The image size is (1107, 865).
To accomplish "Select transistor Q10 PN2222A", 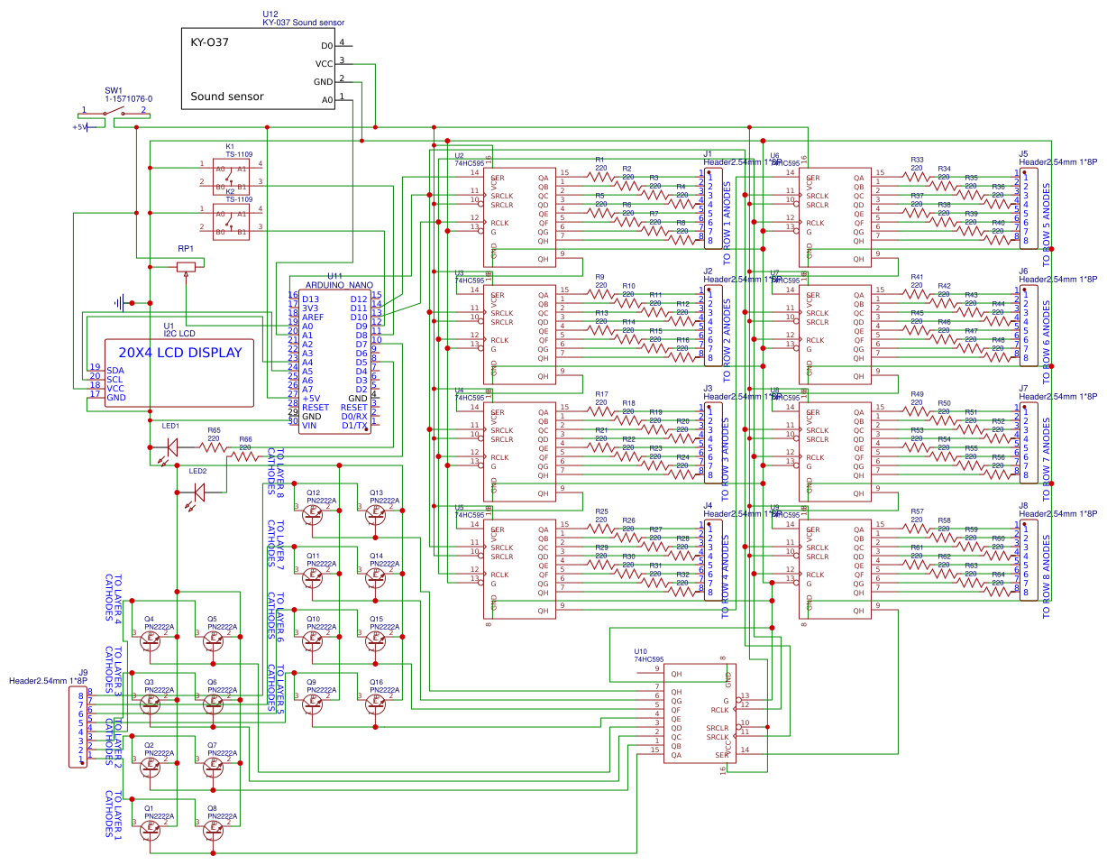I will pyautogui.click(x=313, y=640).
